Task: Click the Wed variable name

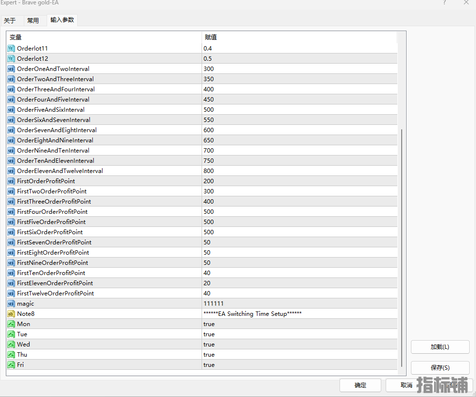Action: (23, 345)
